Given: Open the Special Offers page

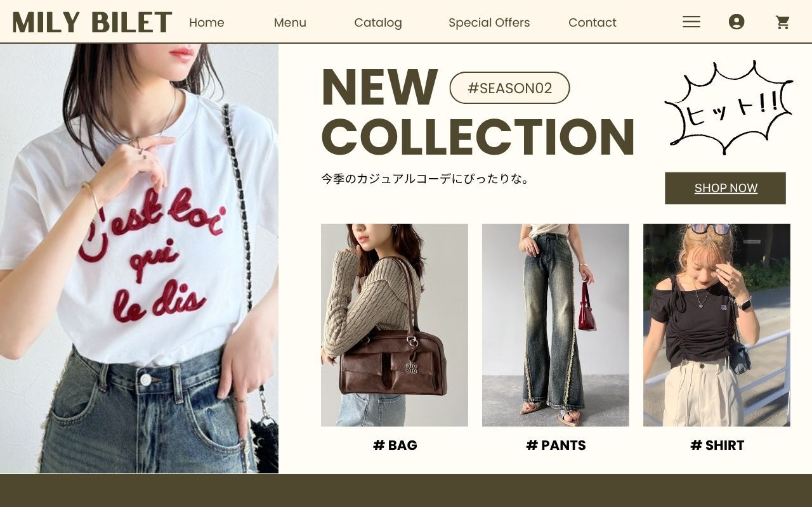Looking at the screenshot, I should [x=489, y=23].
